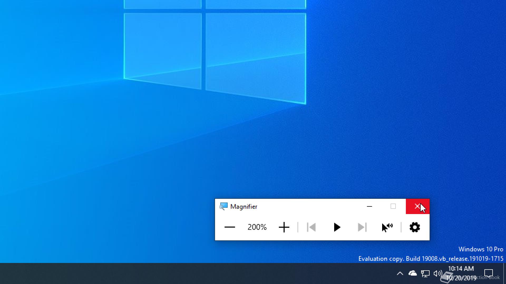Open the volume speaker tray icon
The height and width of the screenshot is (284, 506).
click(x=438, y=273)
